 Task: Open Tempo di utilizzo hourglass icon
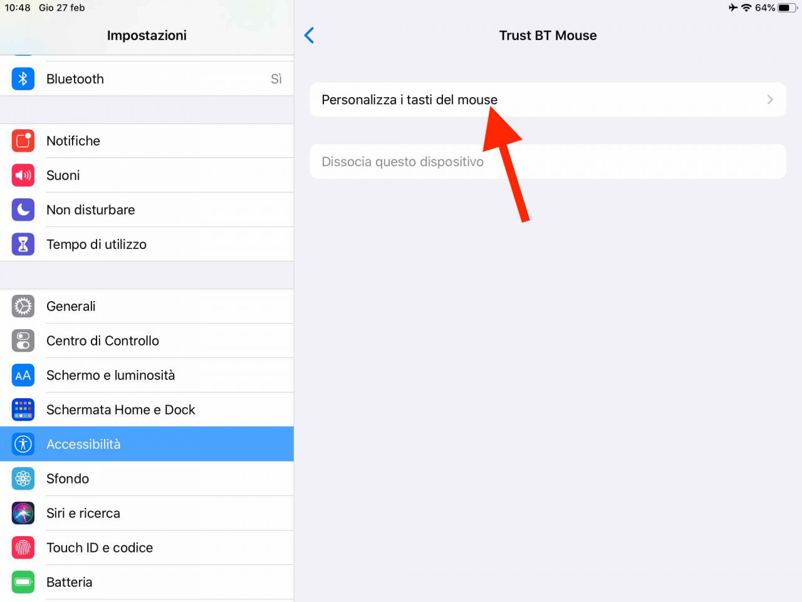tap(23, 245)
